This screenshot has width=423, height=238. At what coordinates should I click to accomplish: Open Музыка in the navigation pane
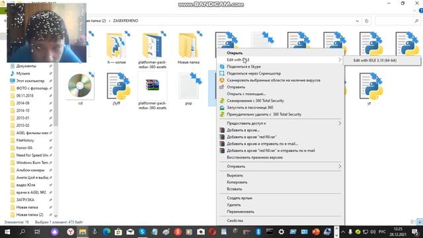23,73
